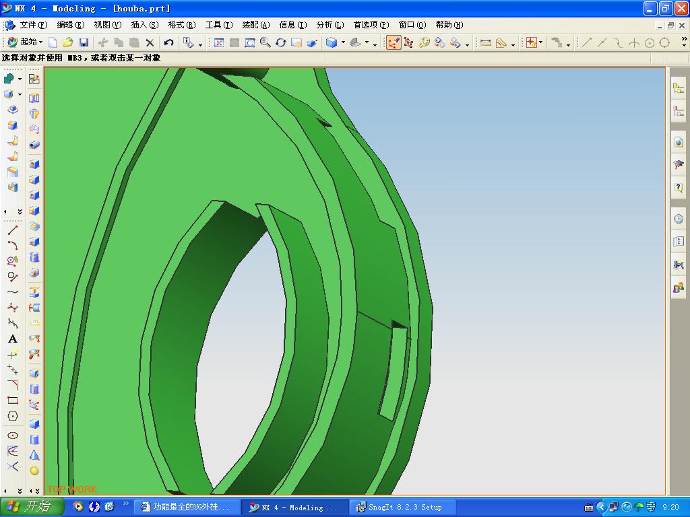Expand the system tray hidden icons arrow
This screenshot has width=690, height=517.
pos(602,508)
